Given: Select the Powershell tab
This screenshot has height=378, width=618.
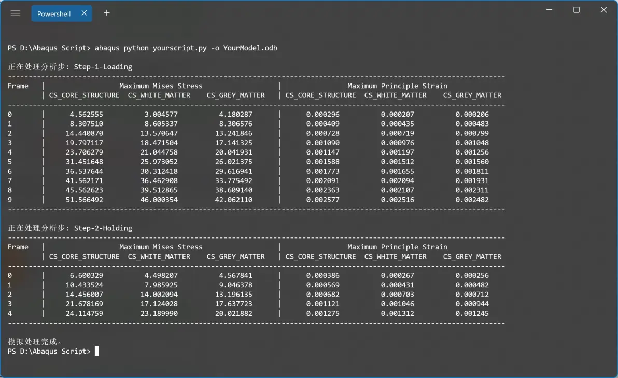Looking at the screenshot, I should click(53, 13).
